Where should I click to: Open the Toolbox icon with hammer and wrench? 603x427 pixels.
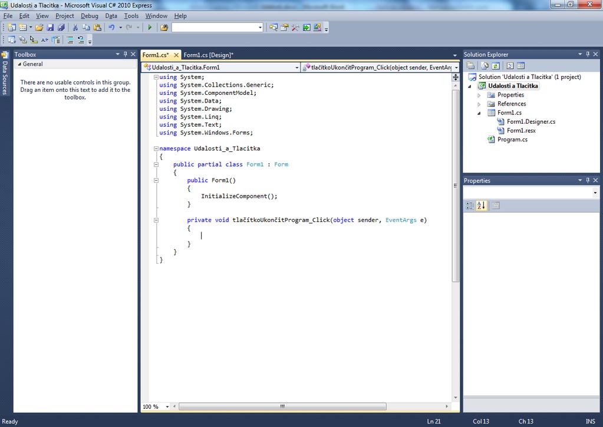(x=295, y=27)
